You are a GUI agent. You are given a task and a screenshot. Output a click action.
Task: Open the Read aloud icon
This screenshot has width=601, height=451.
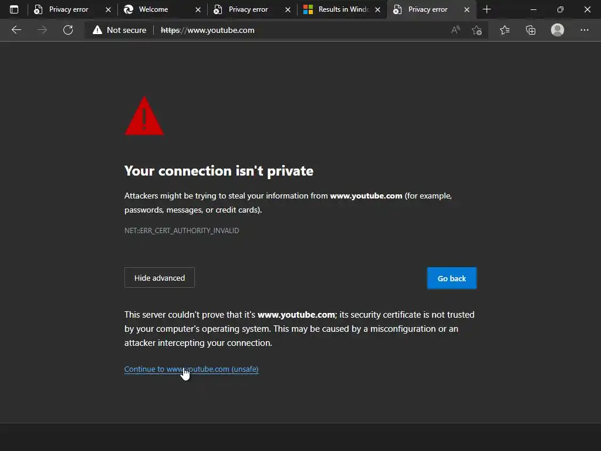pos(455,30)
